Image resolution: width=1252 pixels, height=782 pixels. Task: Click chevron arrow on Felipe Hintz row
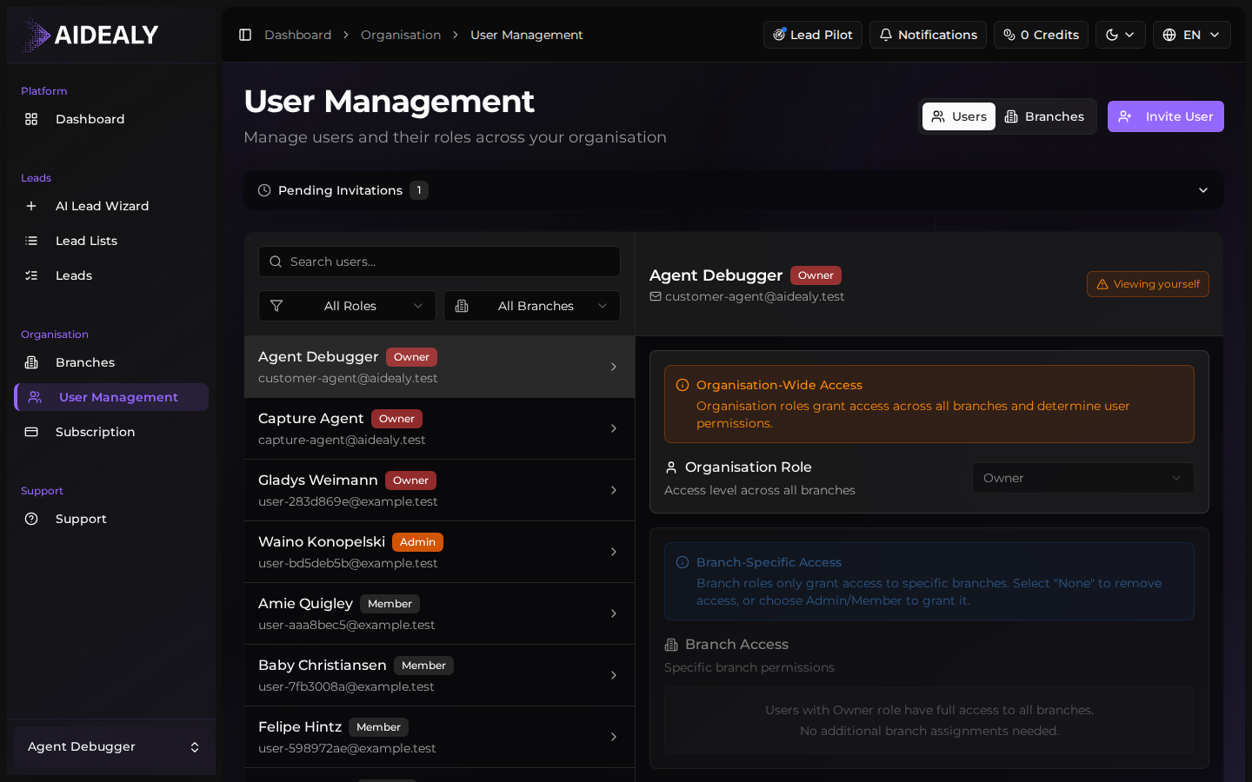point(614,737)
